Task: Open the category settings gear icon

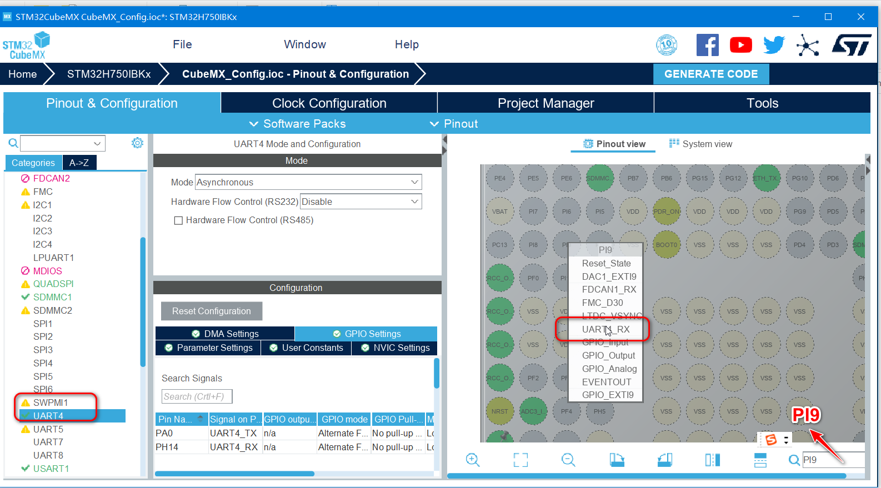Action: [137, 143]
